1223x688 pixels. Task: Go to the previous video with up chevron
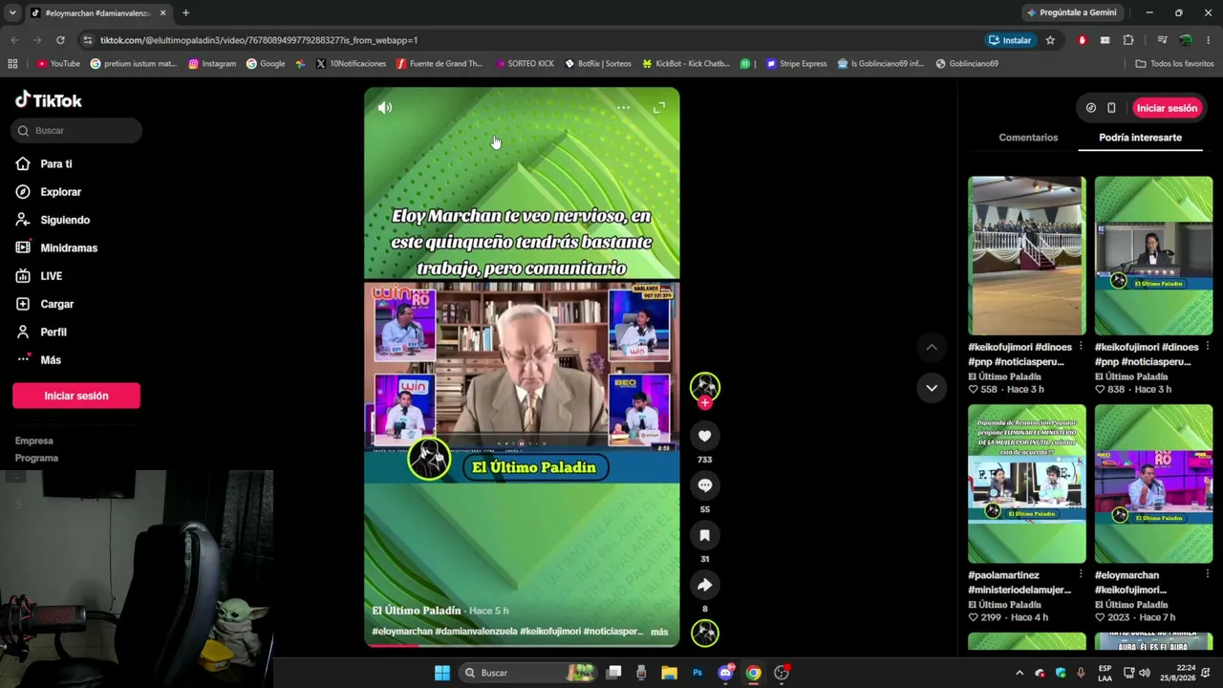[x=932, y=347]
